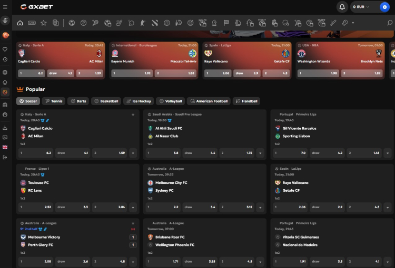Select the Soccer ball icon in toolbar

tap(72, 23)
